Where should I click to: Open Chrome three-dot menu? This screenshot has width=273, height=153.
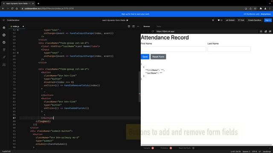coord(270,8)
